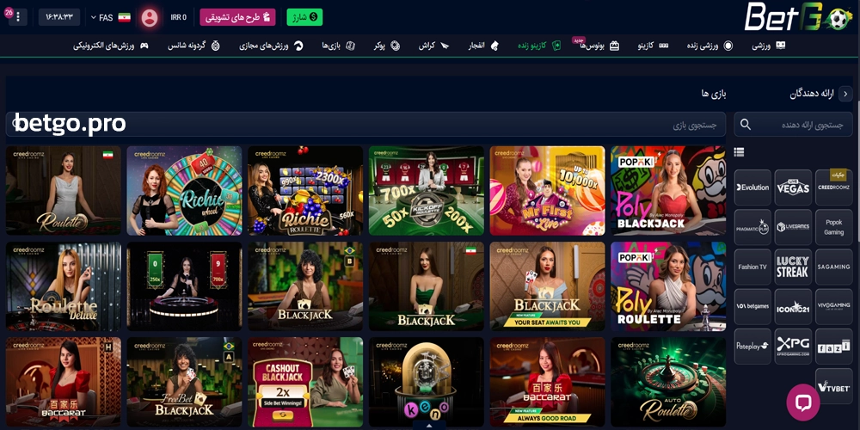
Task: Open the live chat support bubble
Action: (803, 402)
